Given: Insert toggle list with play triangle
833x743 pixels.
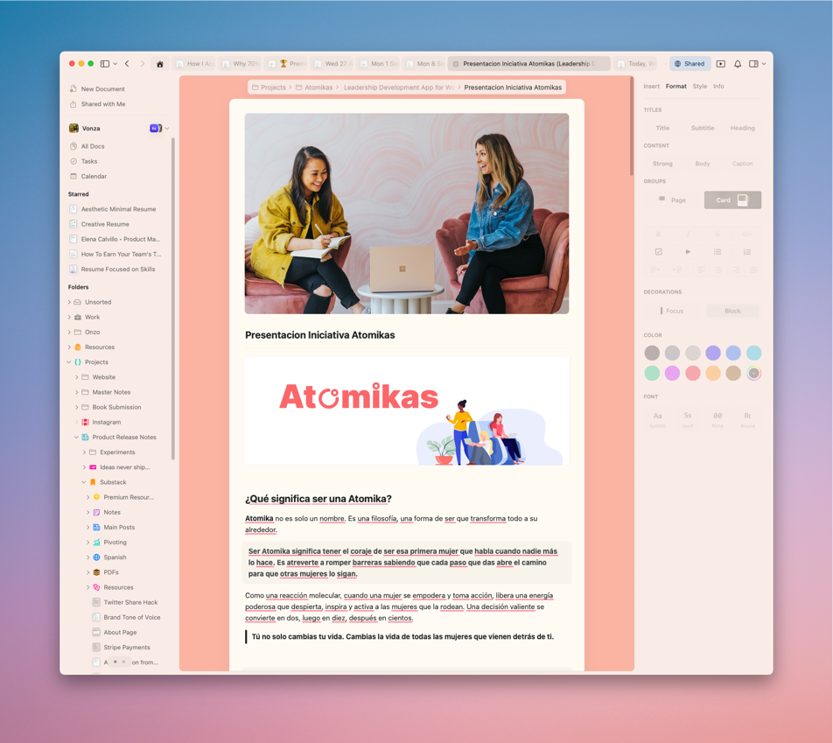Looking at the screenshot, I should coord(688,252).
